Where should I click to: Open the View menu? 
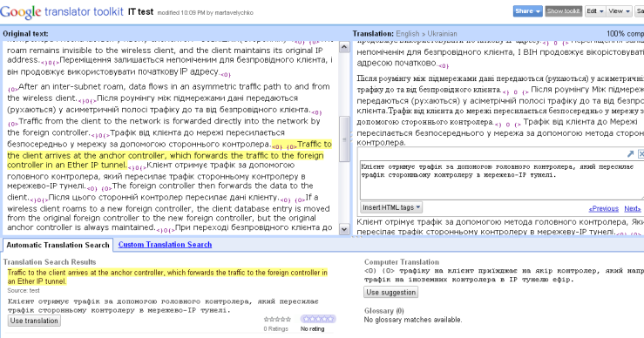[x=619, y=11]
